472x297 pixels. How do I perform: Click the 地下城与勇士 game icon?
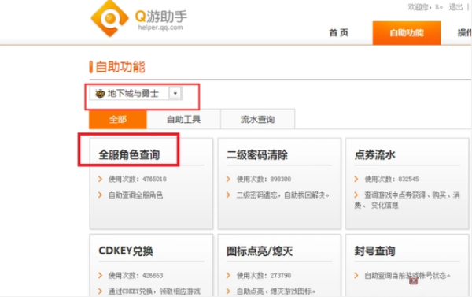pos(100,94)
